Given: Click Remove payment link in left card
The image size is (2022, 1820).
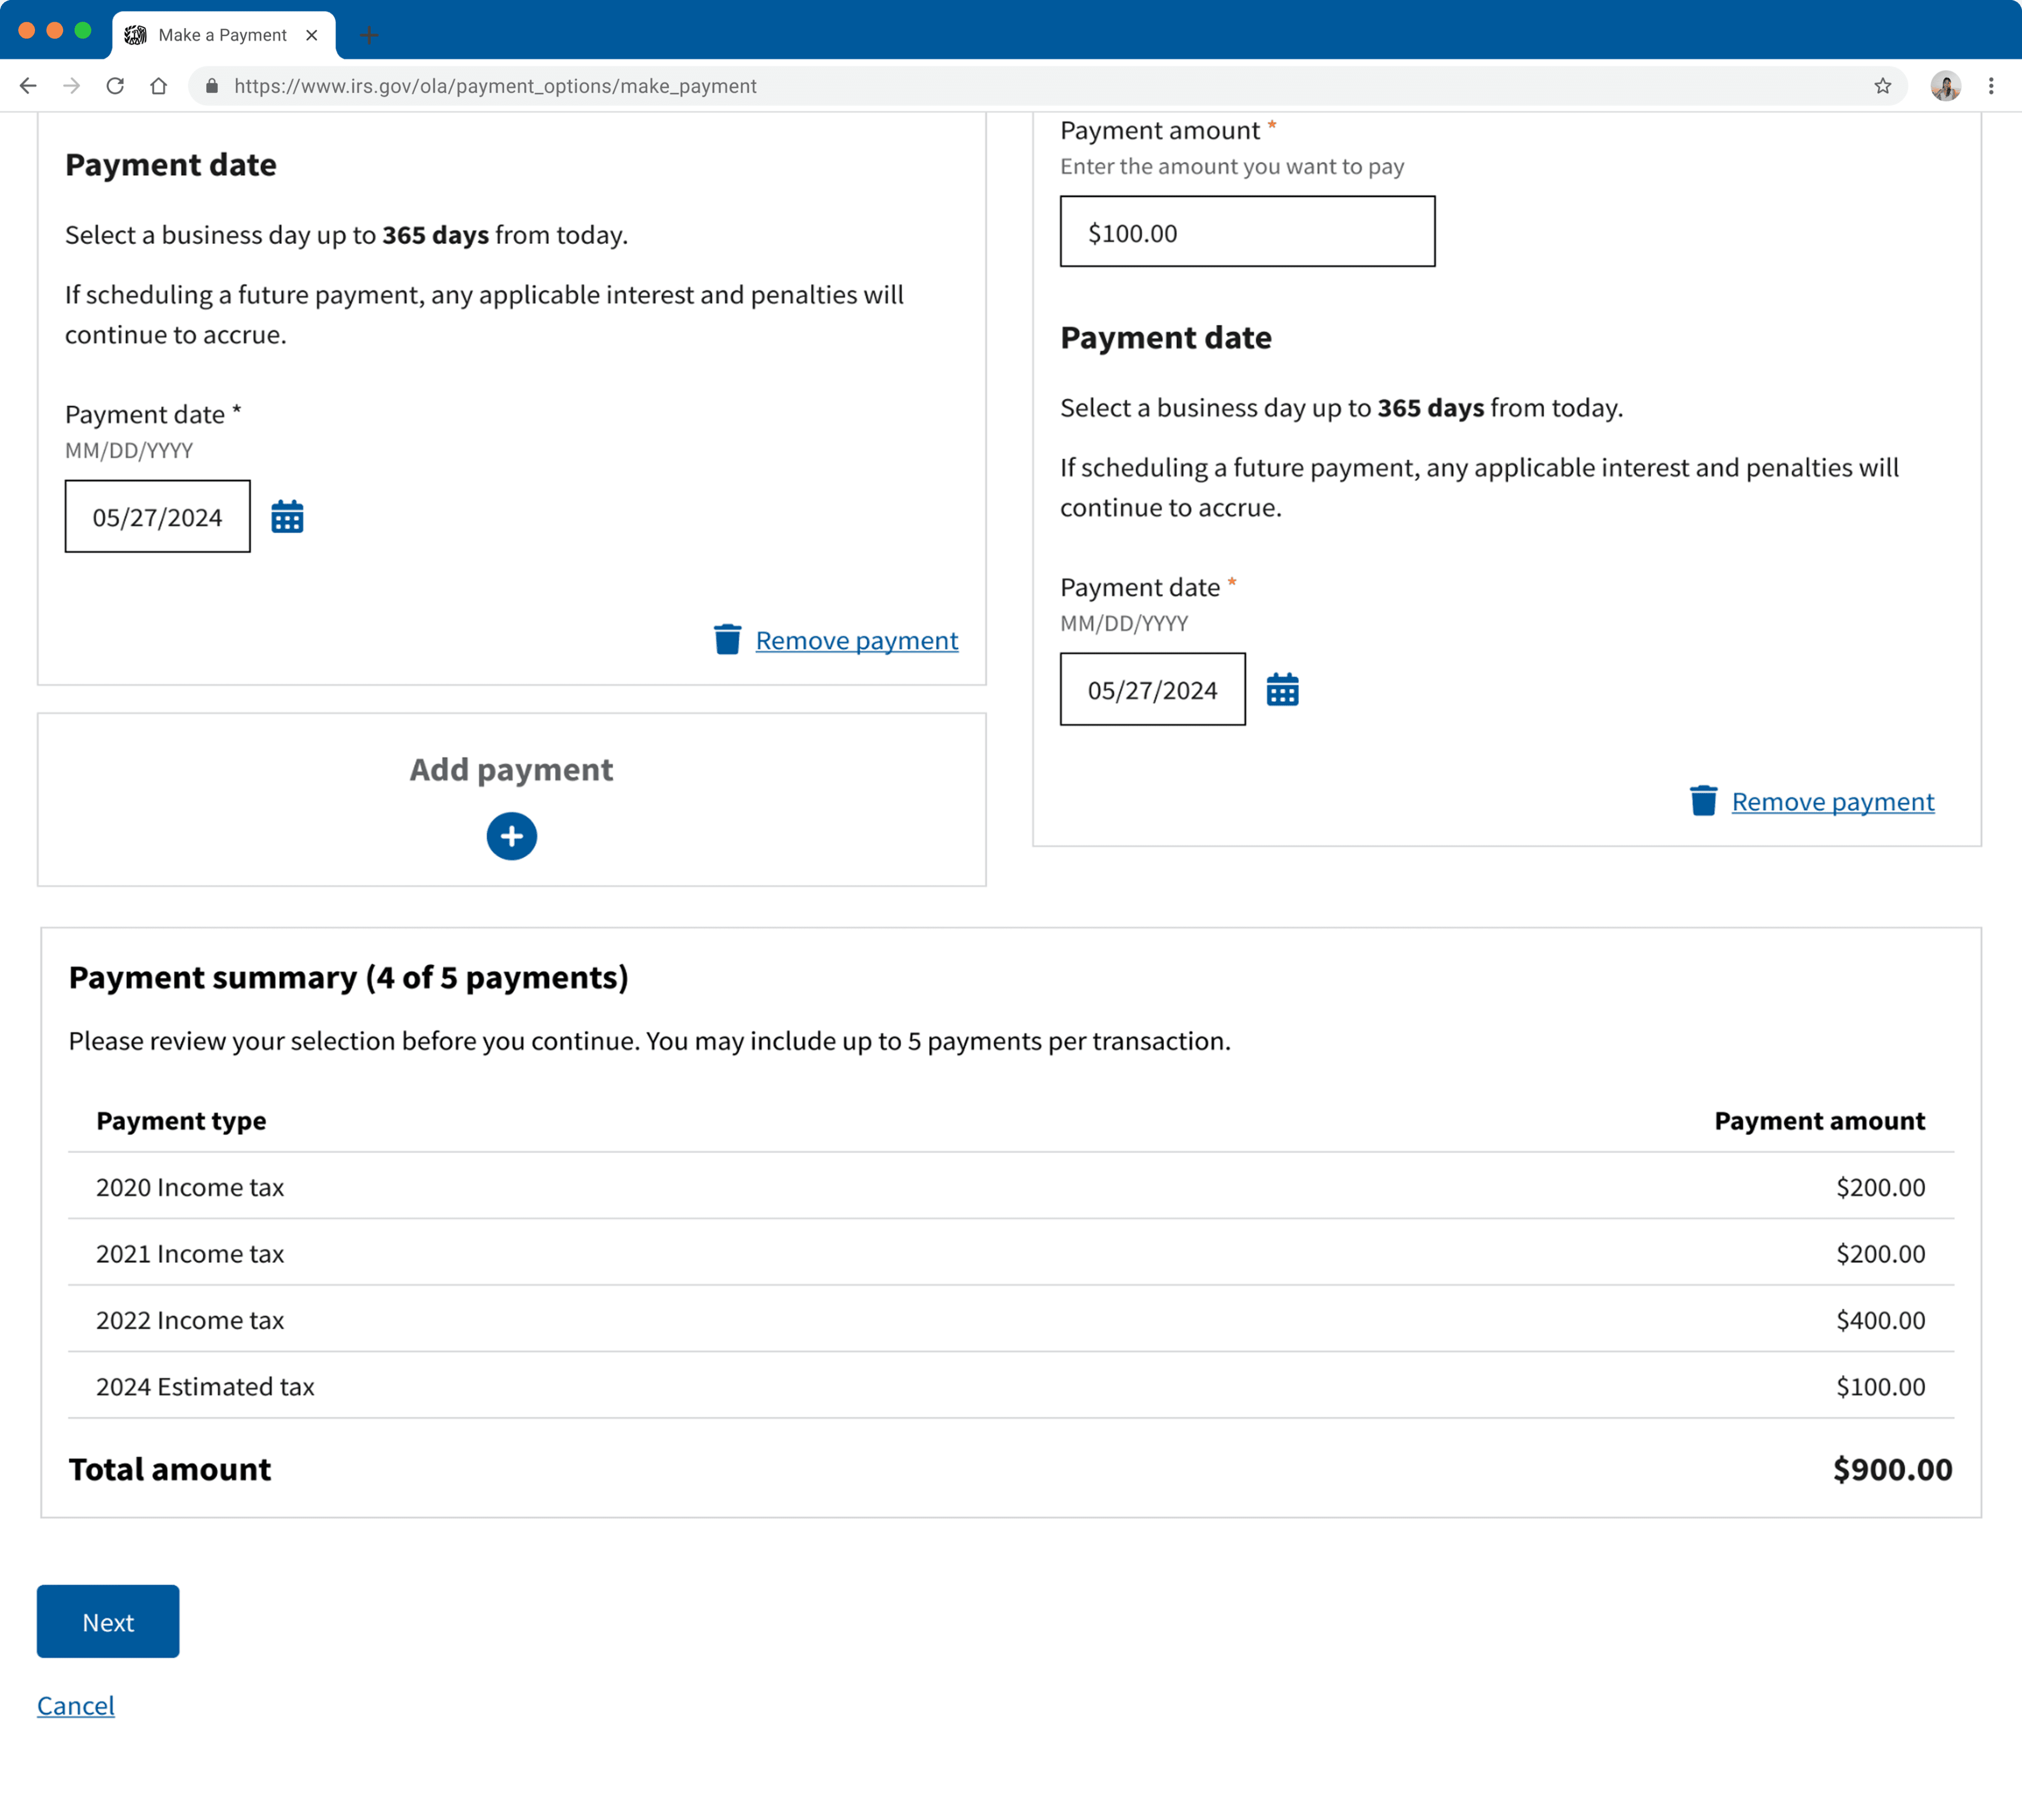Looking at the screenshot, I should click(856, 640).
